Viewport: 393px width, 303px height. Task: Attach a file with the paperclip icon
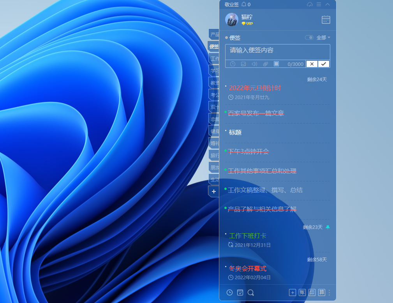(265, 64)
